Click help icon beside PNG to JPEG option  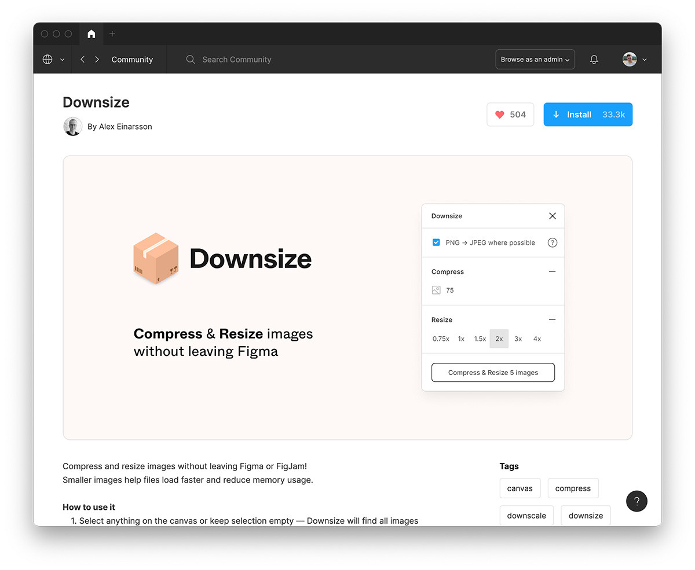pos(552,243)
